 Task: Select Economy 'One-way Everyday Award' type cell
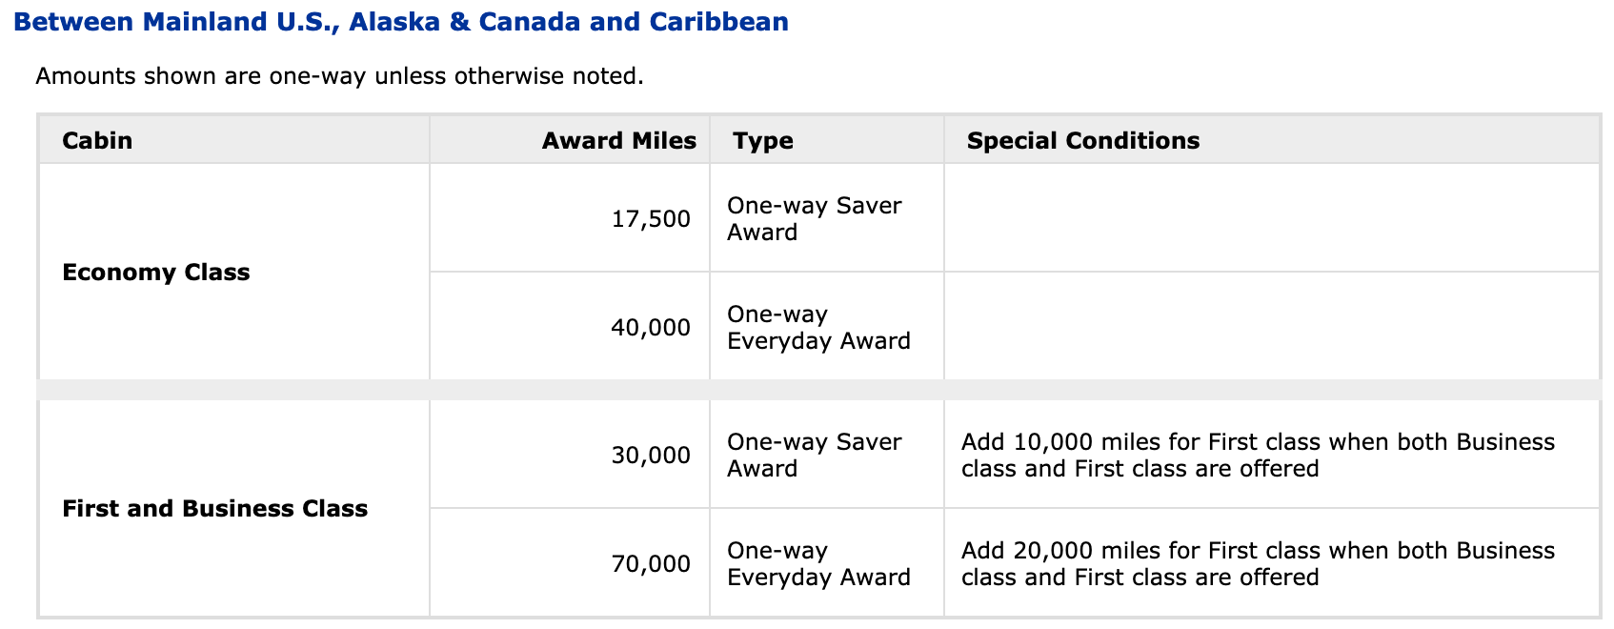[827, 327]
